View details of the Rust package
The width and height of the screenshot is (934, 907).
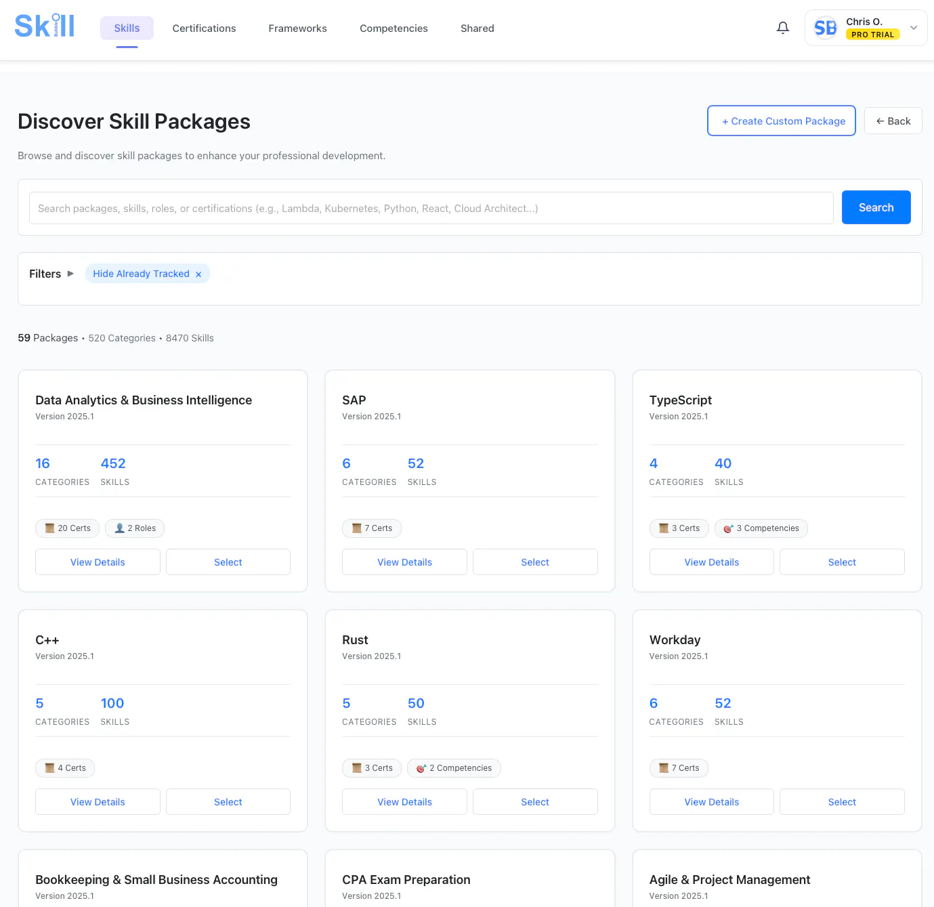tap(404, 802)
